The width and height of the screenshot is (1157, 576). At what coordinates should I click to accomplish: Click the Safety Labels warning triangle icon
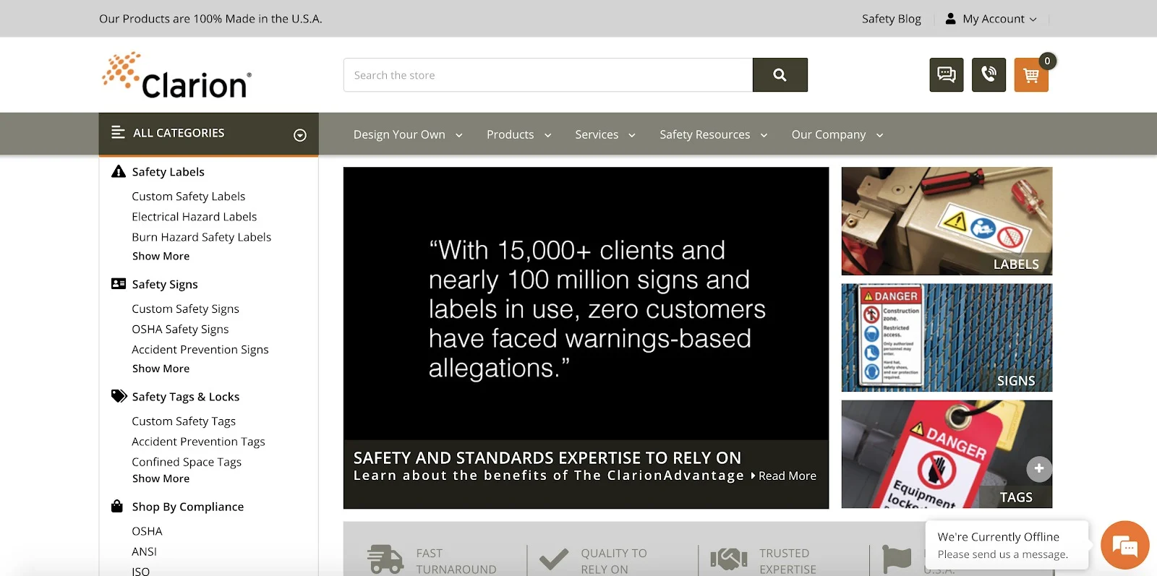(x=119, y=171)
